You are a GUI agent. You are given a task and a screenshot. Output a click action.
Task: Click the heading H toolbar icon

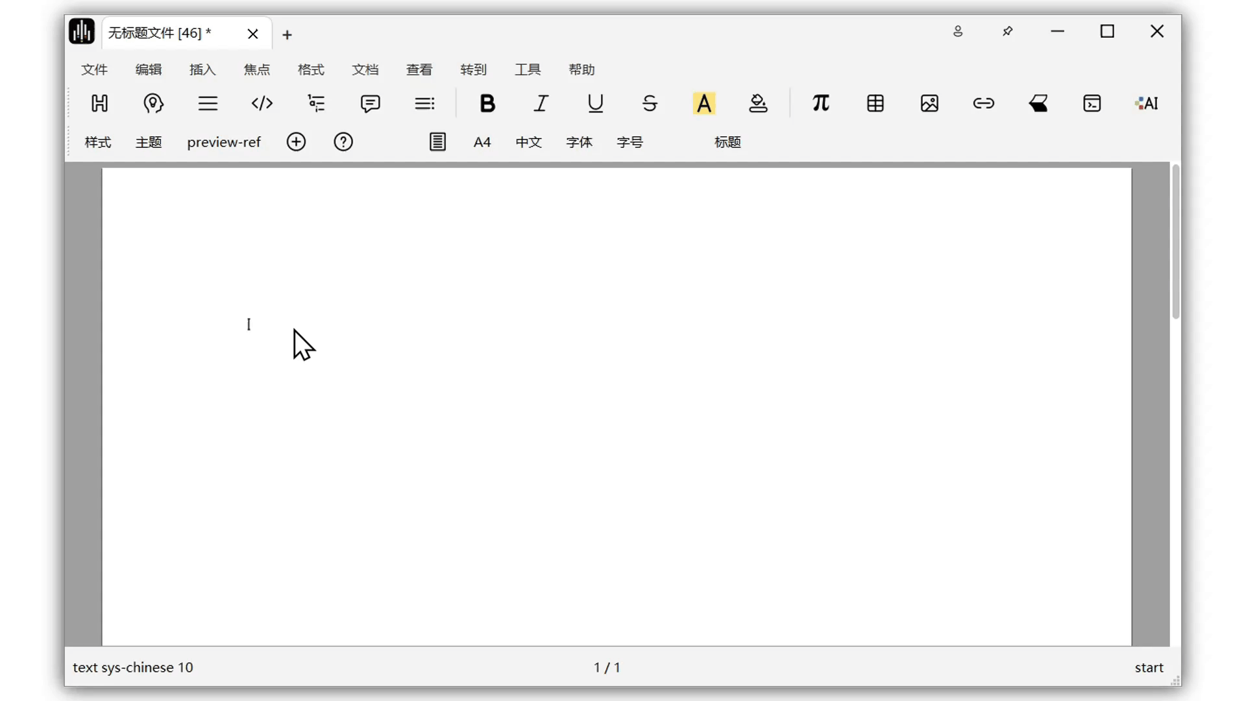tap(99, 103)
